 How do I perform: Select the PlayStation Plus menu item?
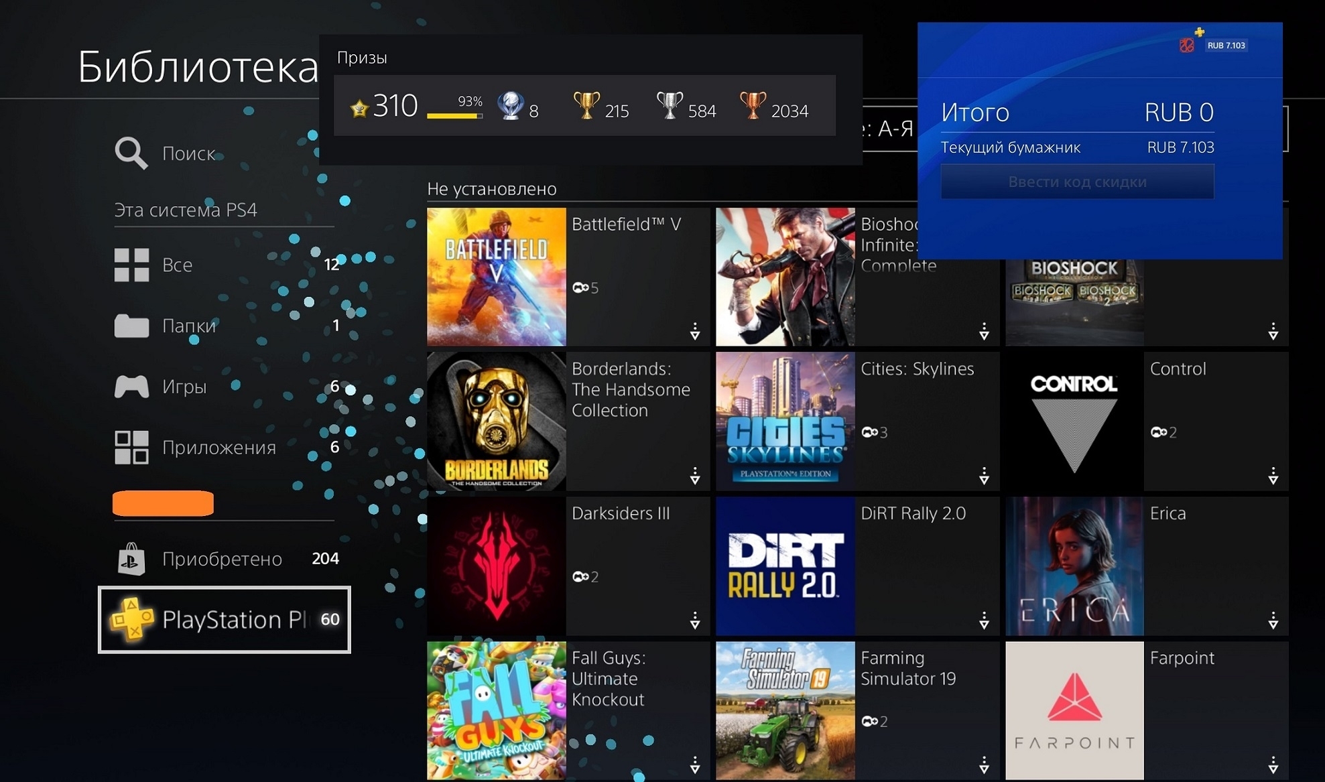click(x=224, y=619)
